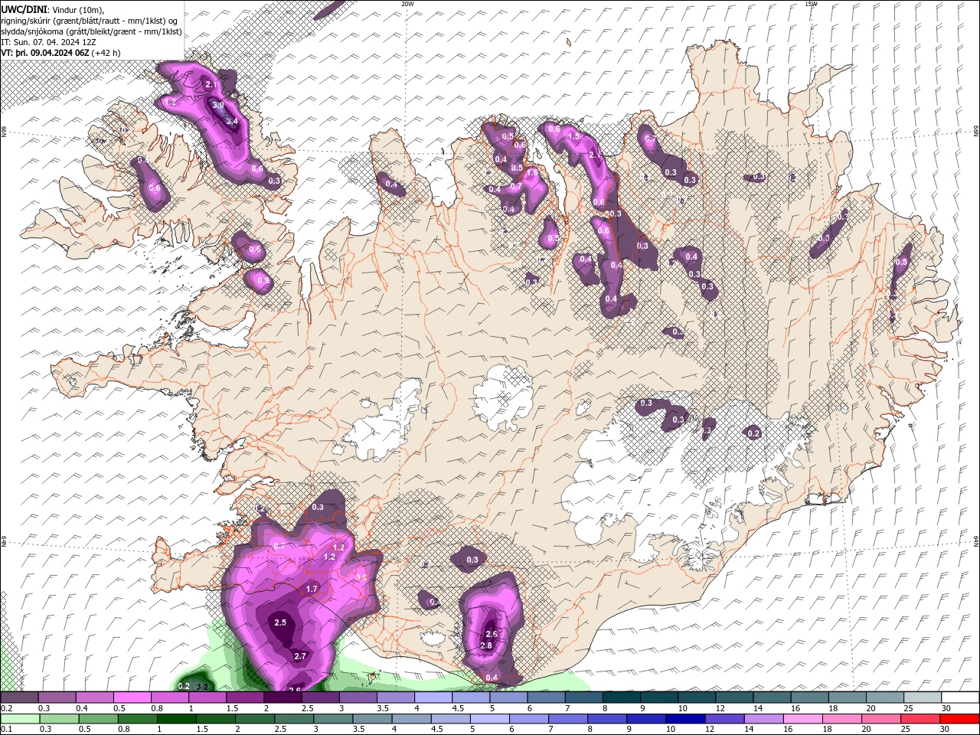Click the 3.4 value below the 3.9 peak
This screenshot has height=735, width=980.
tap(233, 121)
